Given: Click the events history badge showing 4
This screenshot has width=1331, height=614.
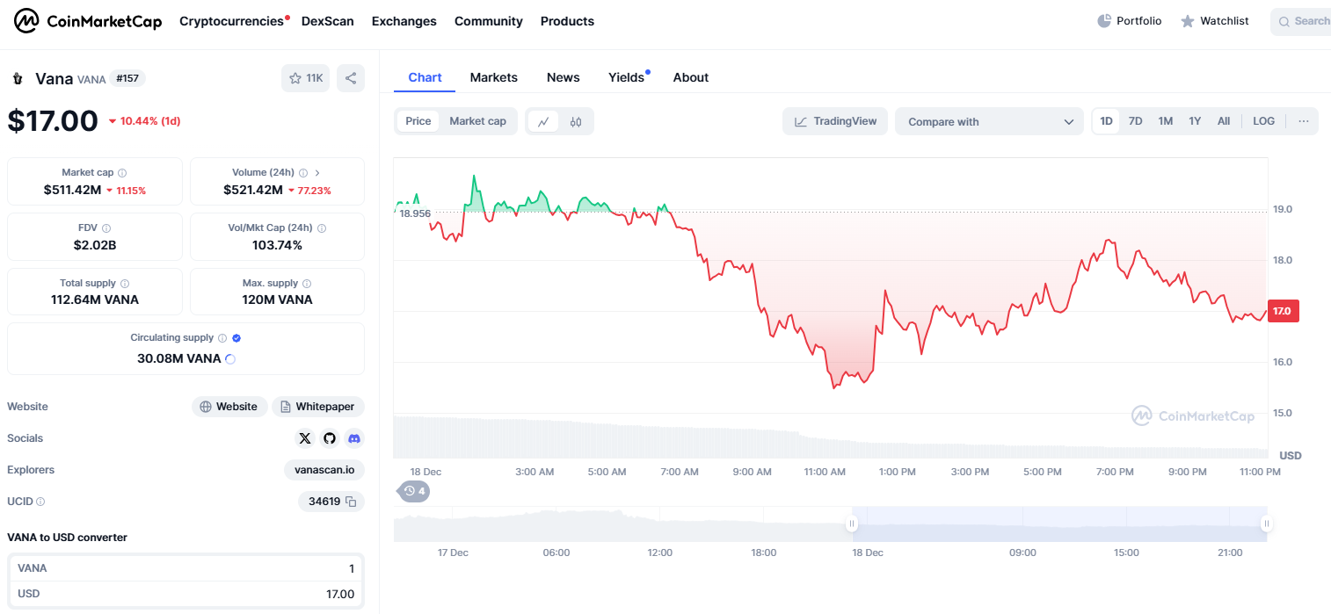Looking at the screenshot, I should [x=414, y=491].
